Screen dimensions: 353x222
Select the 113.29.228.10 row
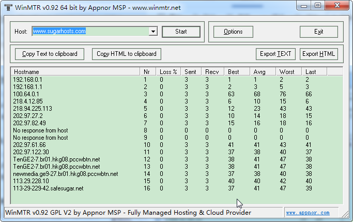pos(177,181)
